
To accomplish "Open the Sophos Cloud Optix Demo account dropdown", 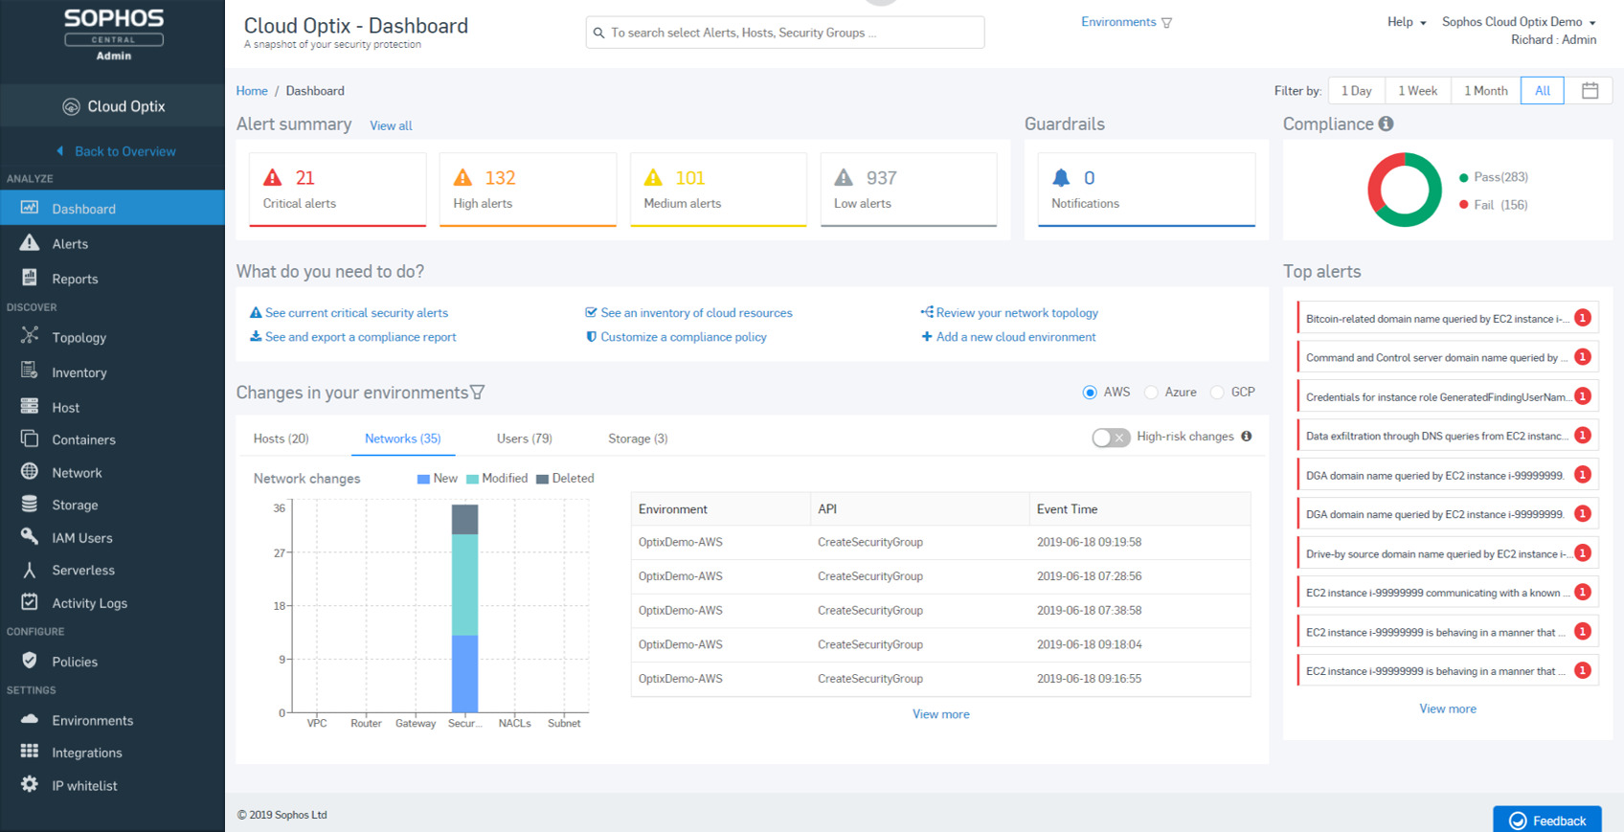I will point(1519,21).
